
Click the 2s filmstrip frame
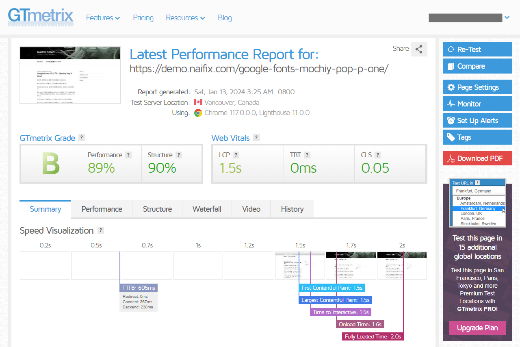[x=402, y=265]
